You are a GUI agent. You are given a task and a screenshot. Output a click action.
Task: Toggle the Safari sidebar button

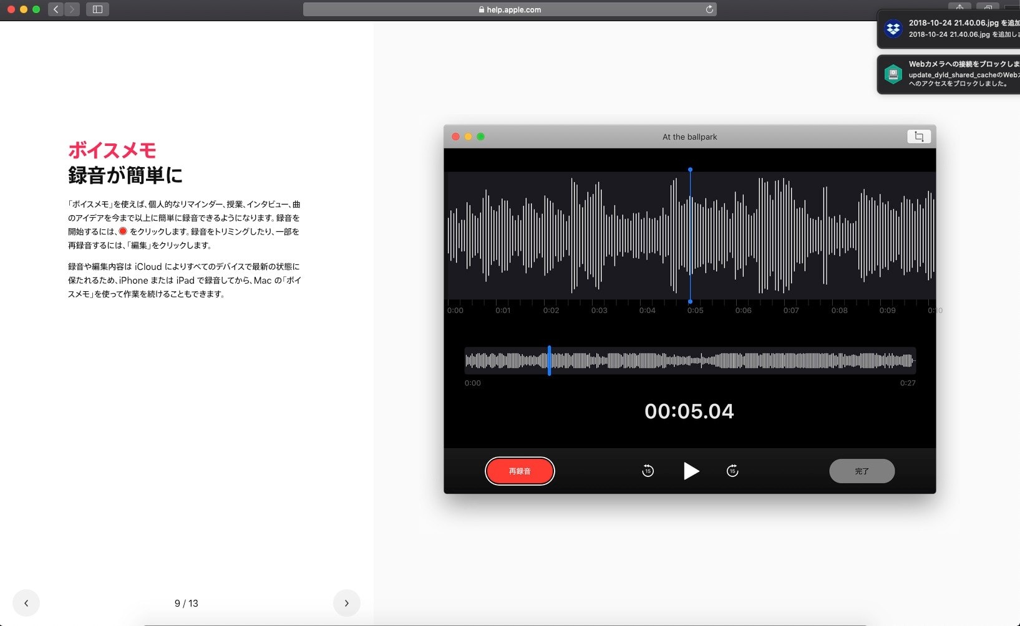[x=97, y=9]
